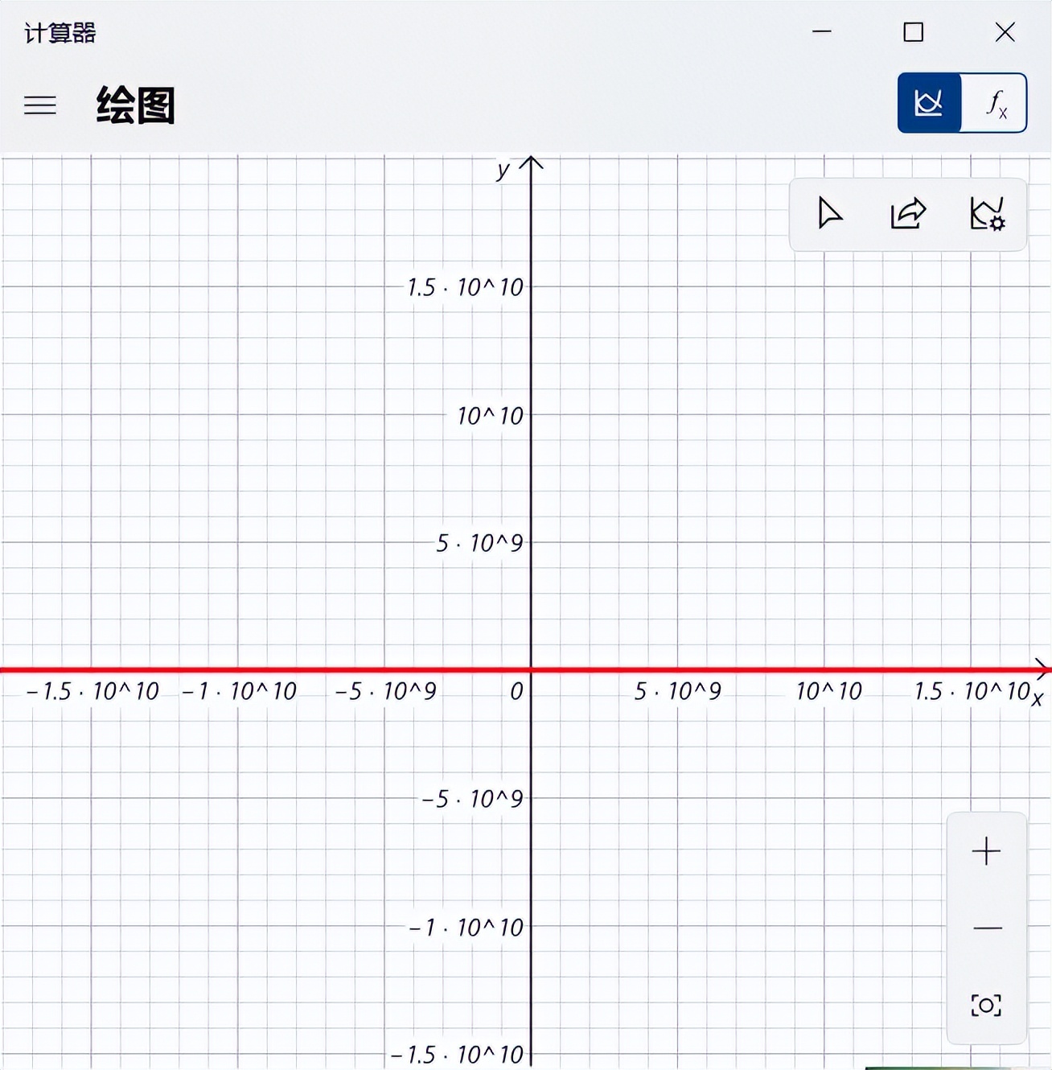Viewport: 1052px width, 1070px height.
Task: Click the share graph icon
Action: coord(908,214)
